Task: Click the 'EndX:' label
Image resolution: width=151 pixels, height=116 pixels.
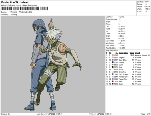Action: 108,36
